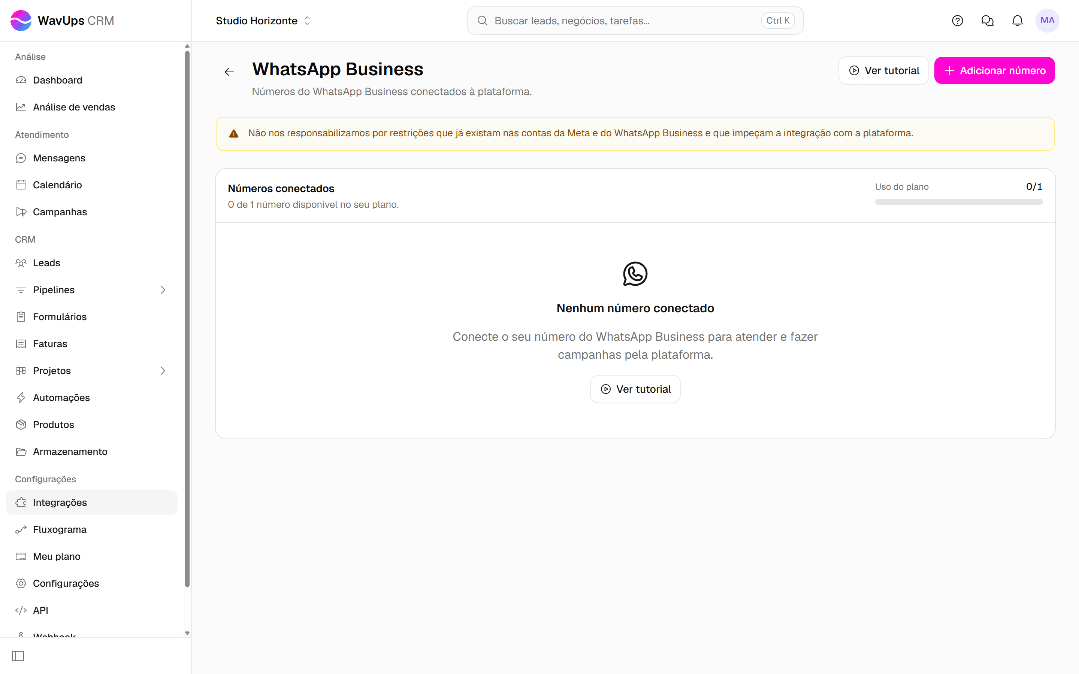The image size is (1079, 674).
Task: Go back with the left arrow
Action: pyautogui.click(x=229, y=72)
